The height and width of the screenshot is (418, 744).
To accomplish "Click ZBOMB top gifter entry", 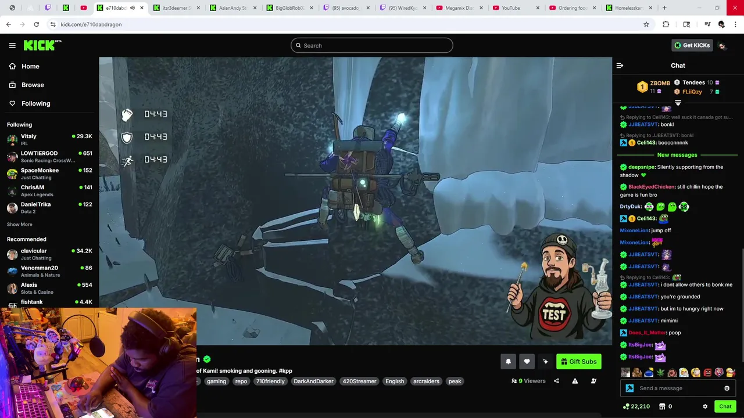I will (654, 87).
